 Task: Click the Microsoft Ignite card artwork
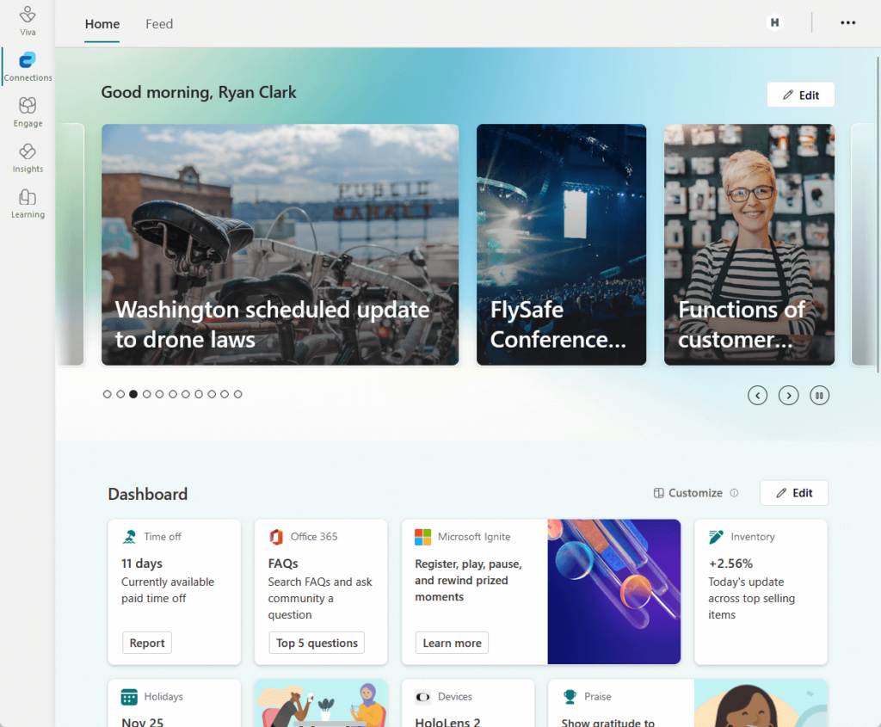614,592
